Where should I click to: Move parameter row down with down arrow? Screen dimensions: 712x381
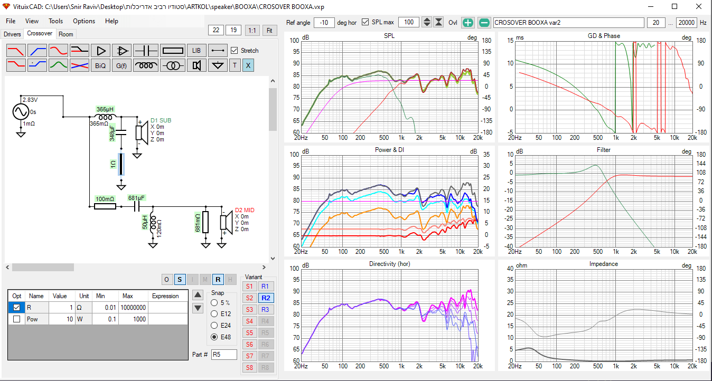[x=198, y=308]
